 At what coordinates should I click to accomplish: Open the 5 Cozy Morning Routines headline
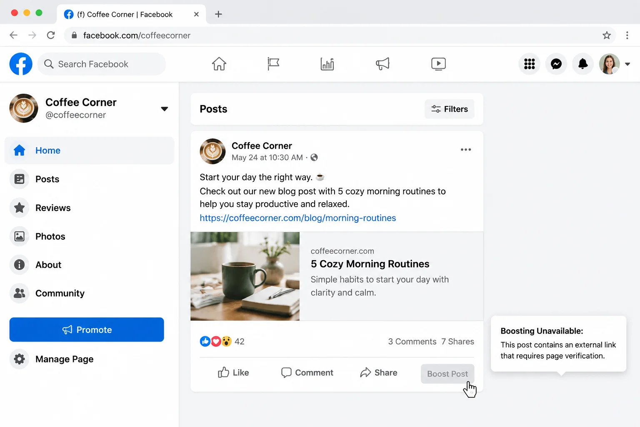(x=370, y=264)
